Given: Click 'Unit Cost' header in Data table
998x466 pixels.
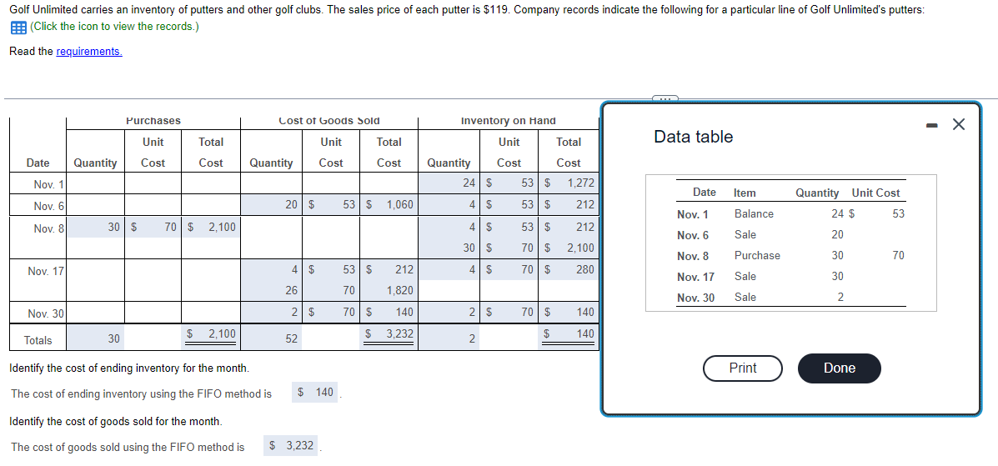Looking at the screenshot, I should pos(875,193).
